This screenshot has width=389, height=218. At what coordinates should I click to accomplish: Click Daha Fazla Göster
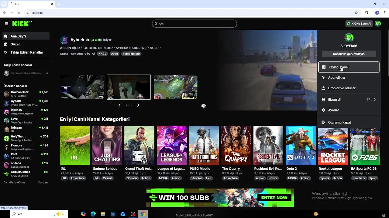14,183
